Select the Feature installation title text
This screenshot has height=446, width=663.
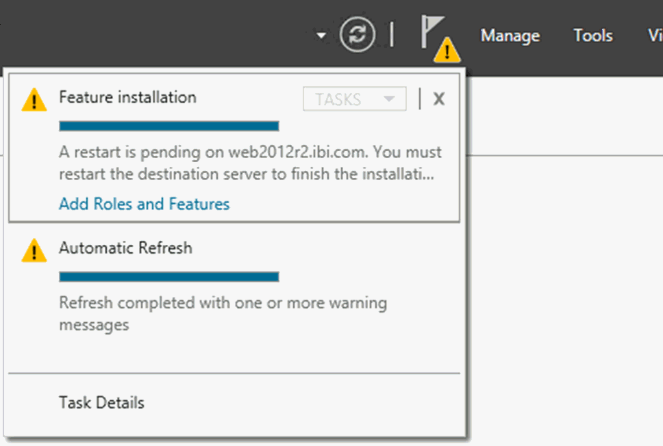point(127,98)
